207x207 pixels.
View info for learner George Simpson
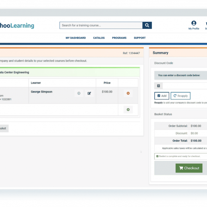click(x=79, y=93)
